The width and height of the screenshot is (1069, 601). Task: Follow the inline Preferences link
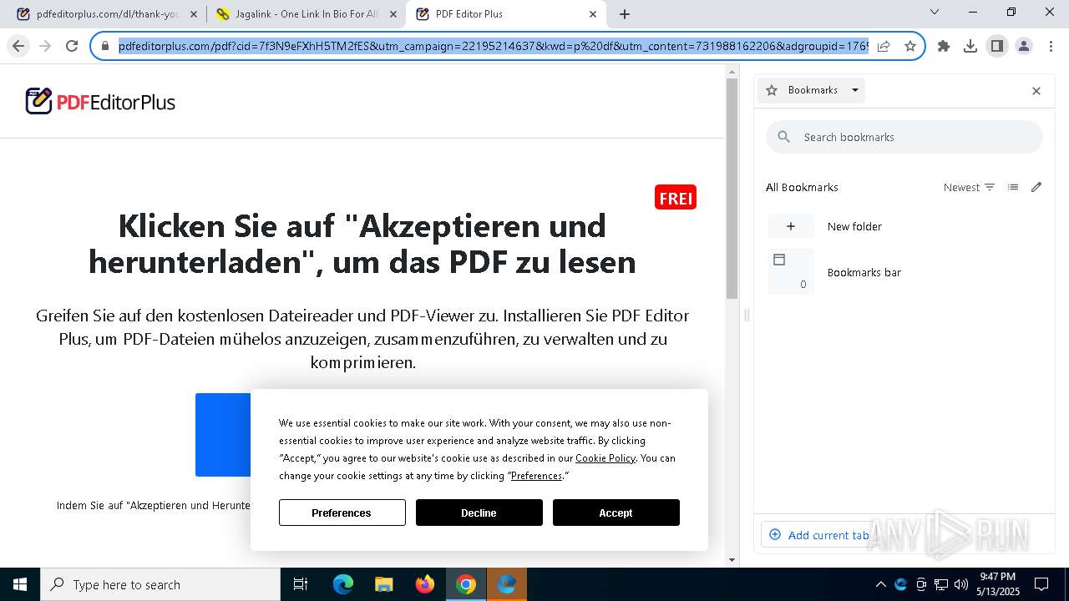point(536,476)
